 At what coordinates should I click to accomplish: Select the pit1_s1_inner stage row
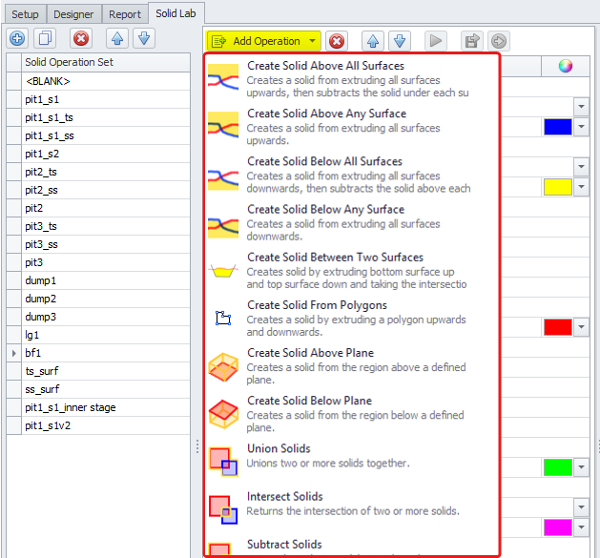click(71, 407)
